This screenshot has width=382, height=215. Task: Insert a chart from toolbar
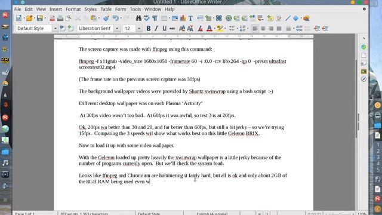183,18
